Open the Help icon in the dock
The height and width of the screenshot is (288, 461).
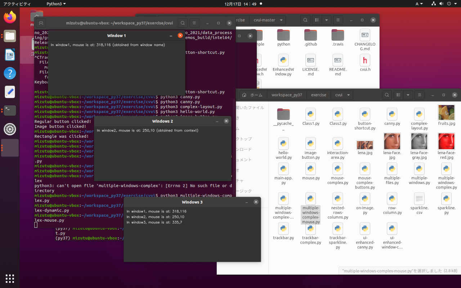click(10, 73)
